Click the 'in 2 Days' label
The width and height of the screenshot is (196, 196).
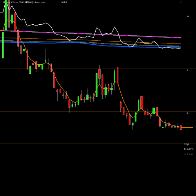(188, 154)
